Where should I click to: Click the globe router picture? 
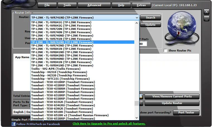coord(182,28)
